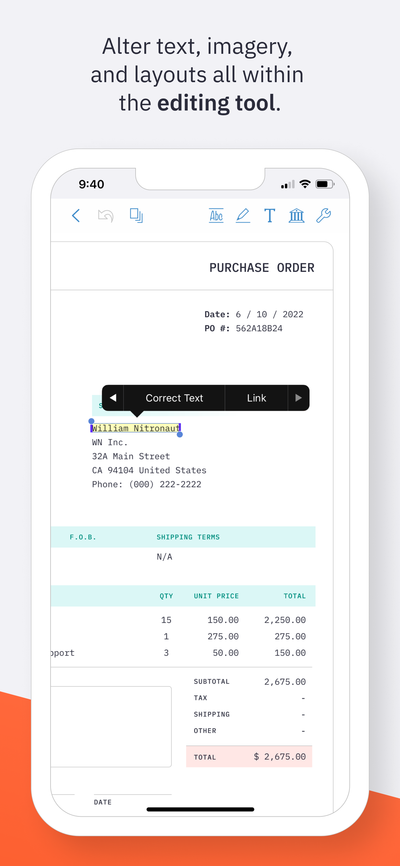The image size is (400, 866).
Task: Open the library building icon
Action: (297, 216)
